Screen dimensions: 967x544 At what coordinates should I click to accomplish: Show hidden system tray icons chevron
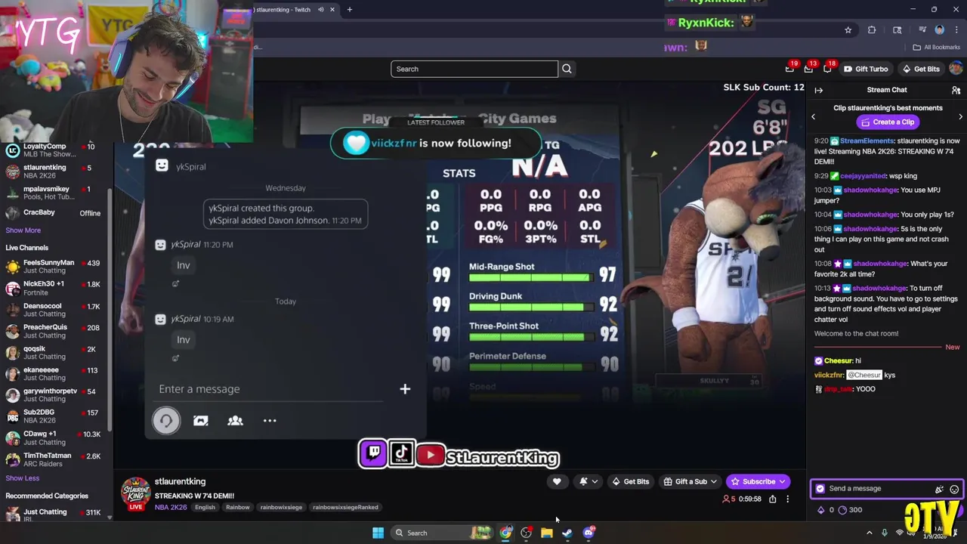click(x=869, y=533)
